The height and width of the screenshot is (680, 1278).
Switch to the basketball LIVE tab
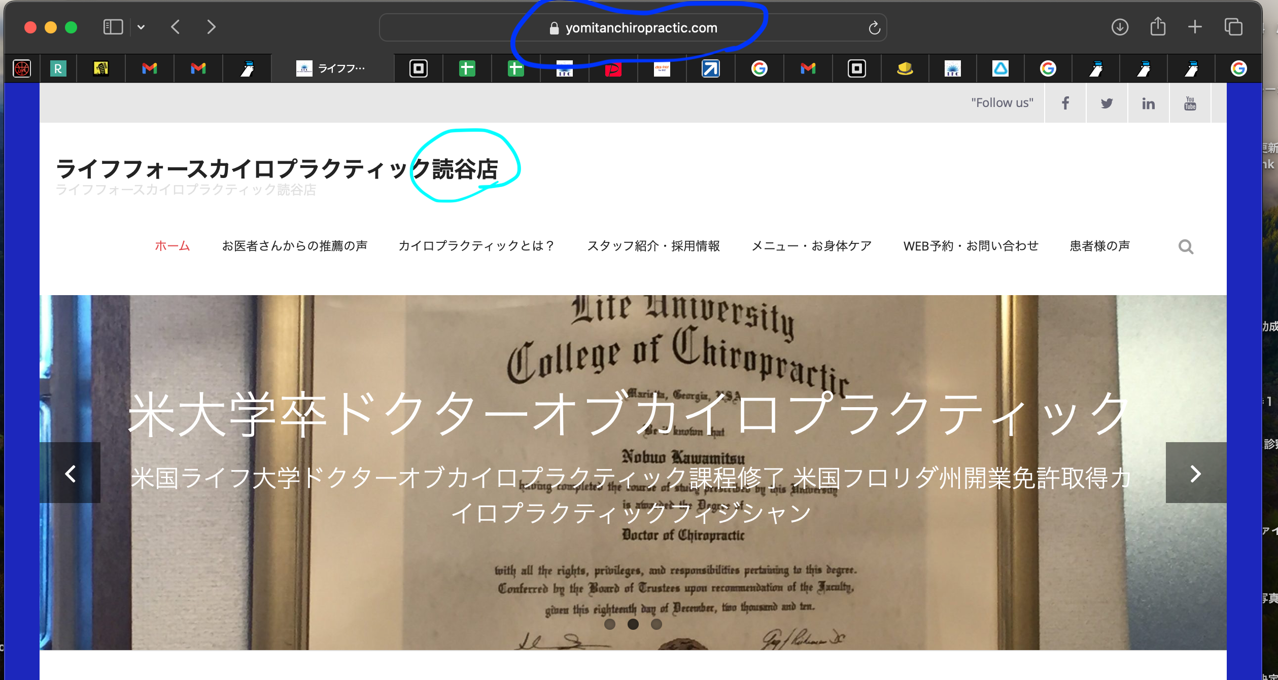tap(22, 68)
